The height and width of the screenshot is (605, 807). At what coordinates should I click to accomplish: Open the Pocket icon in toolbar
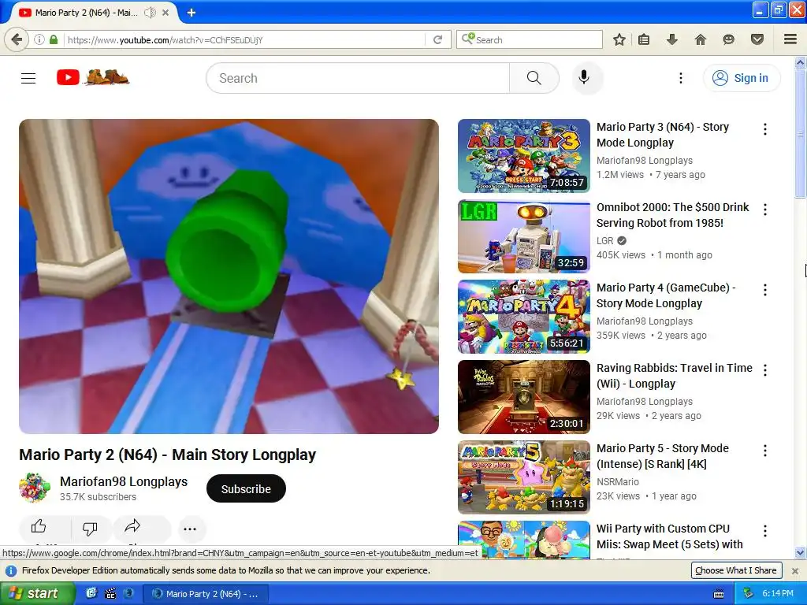coord(757,39)
